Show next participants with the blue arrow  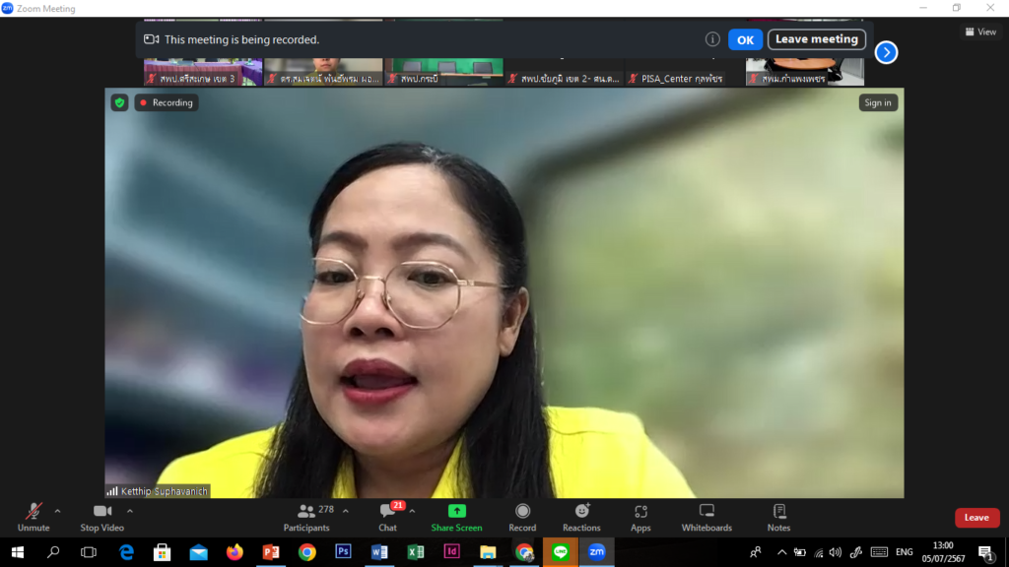coord(886,53)
